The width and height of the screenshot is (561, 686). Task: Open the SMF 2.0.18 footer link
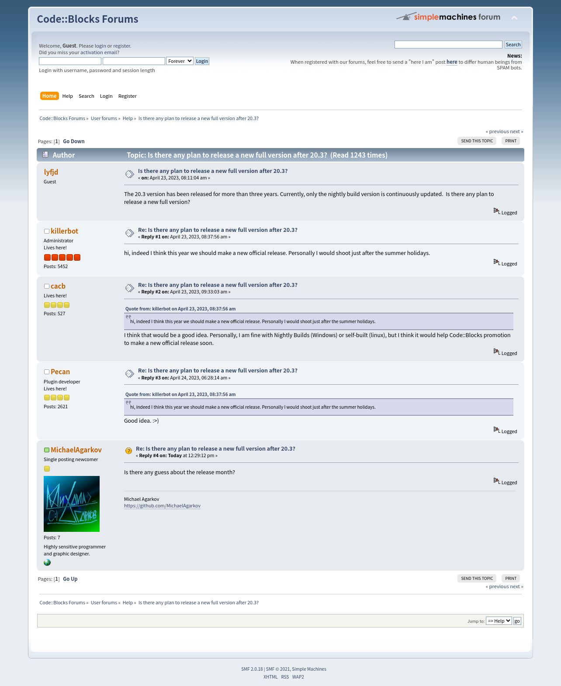(x=252, y=669)
